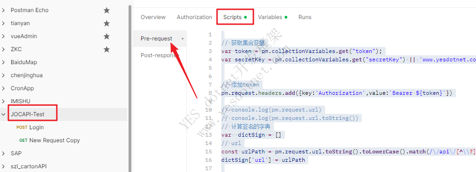Image resolution: width=476 pixels, height=172 pixels.
Task: Click line number 17 in the gutter
Action: tap(208, 168)
